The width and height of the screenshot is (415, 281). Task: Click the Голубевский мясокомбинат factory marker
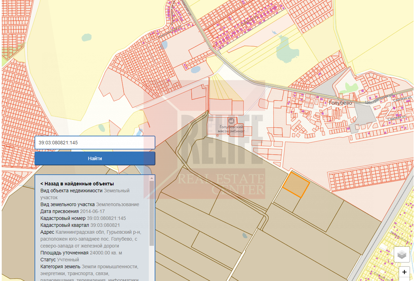tap(231, 121)
